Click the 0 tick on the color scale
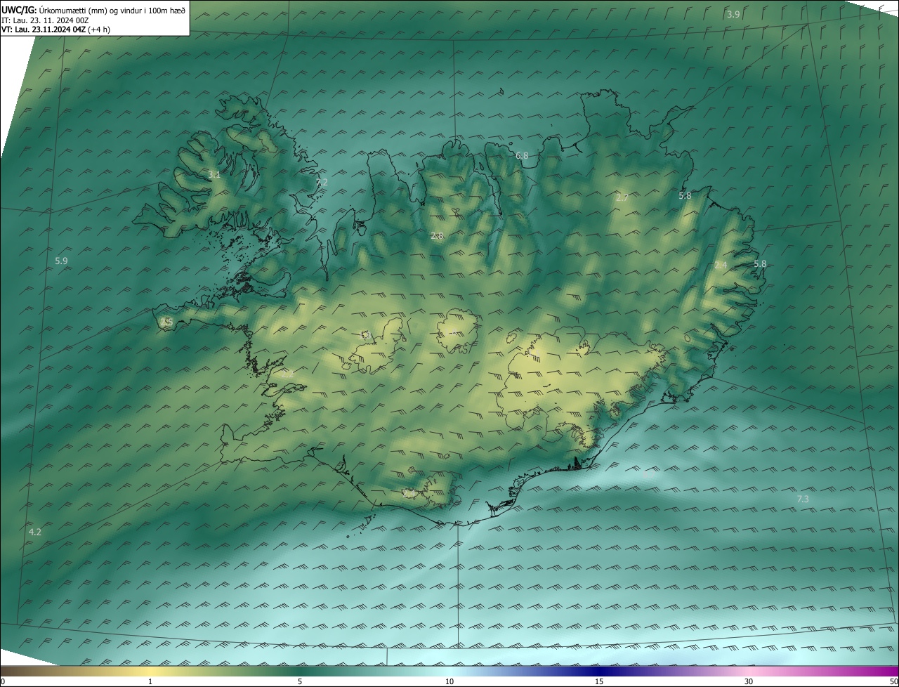The image size is (899, 687). click(x=2, y=681)
